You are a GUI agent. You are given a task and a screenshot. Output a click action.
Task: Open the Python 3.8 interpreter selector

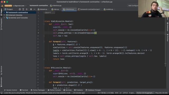pos(145,93)
